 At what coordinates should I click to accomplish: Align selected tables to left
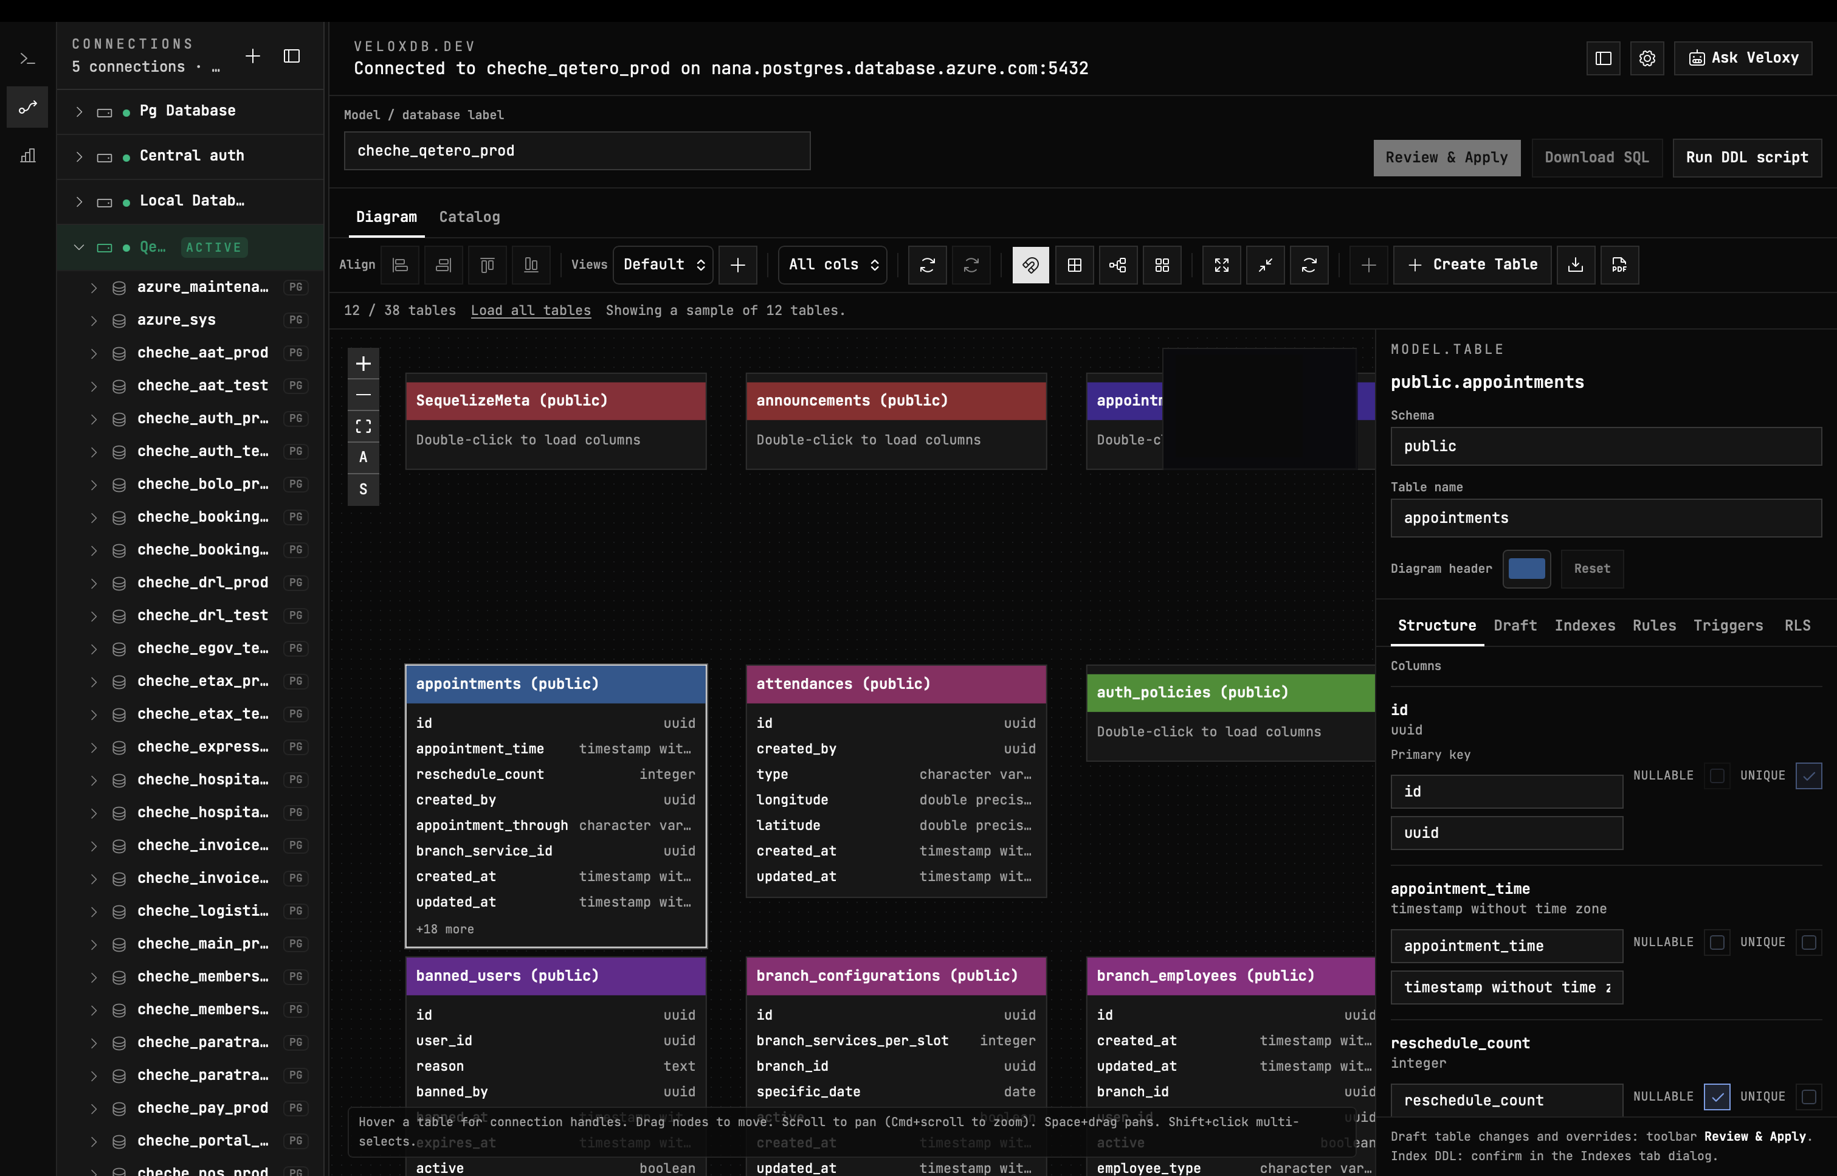pos(400,265)
